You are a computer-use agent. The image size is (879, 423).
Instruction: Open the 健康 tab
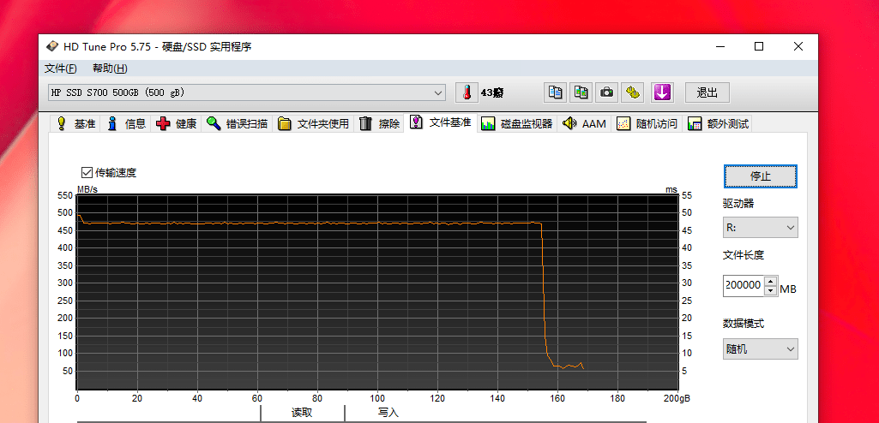[x=176, y=123]
